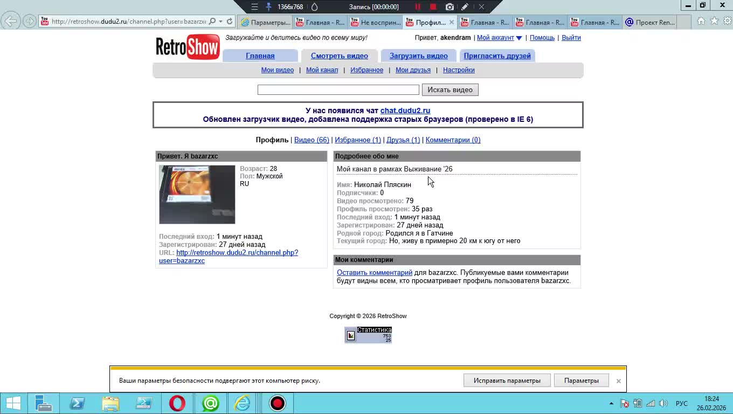Open the Видео (66) profile section

tap(312, 140)
